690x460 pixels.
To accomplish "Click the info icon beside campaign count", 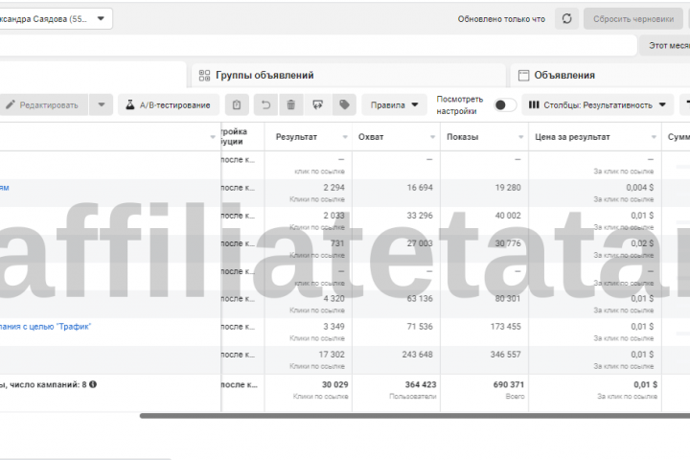I will [93, 384].
